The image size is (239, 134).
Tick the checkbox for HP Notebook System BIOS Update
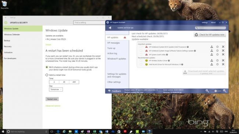click(141, 47)
